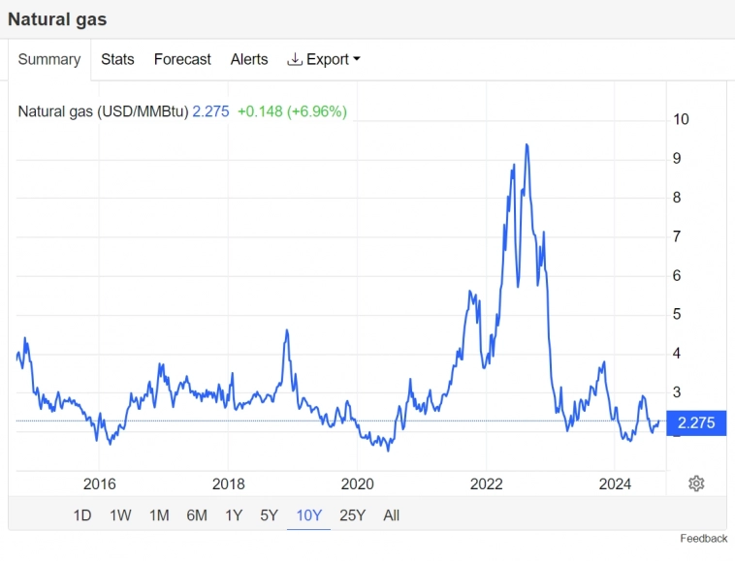
Task: Click the 2016 x-axis label
Action: coord(99,483)
